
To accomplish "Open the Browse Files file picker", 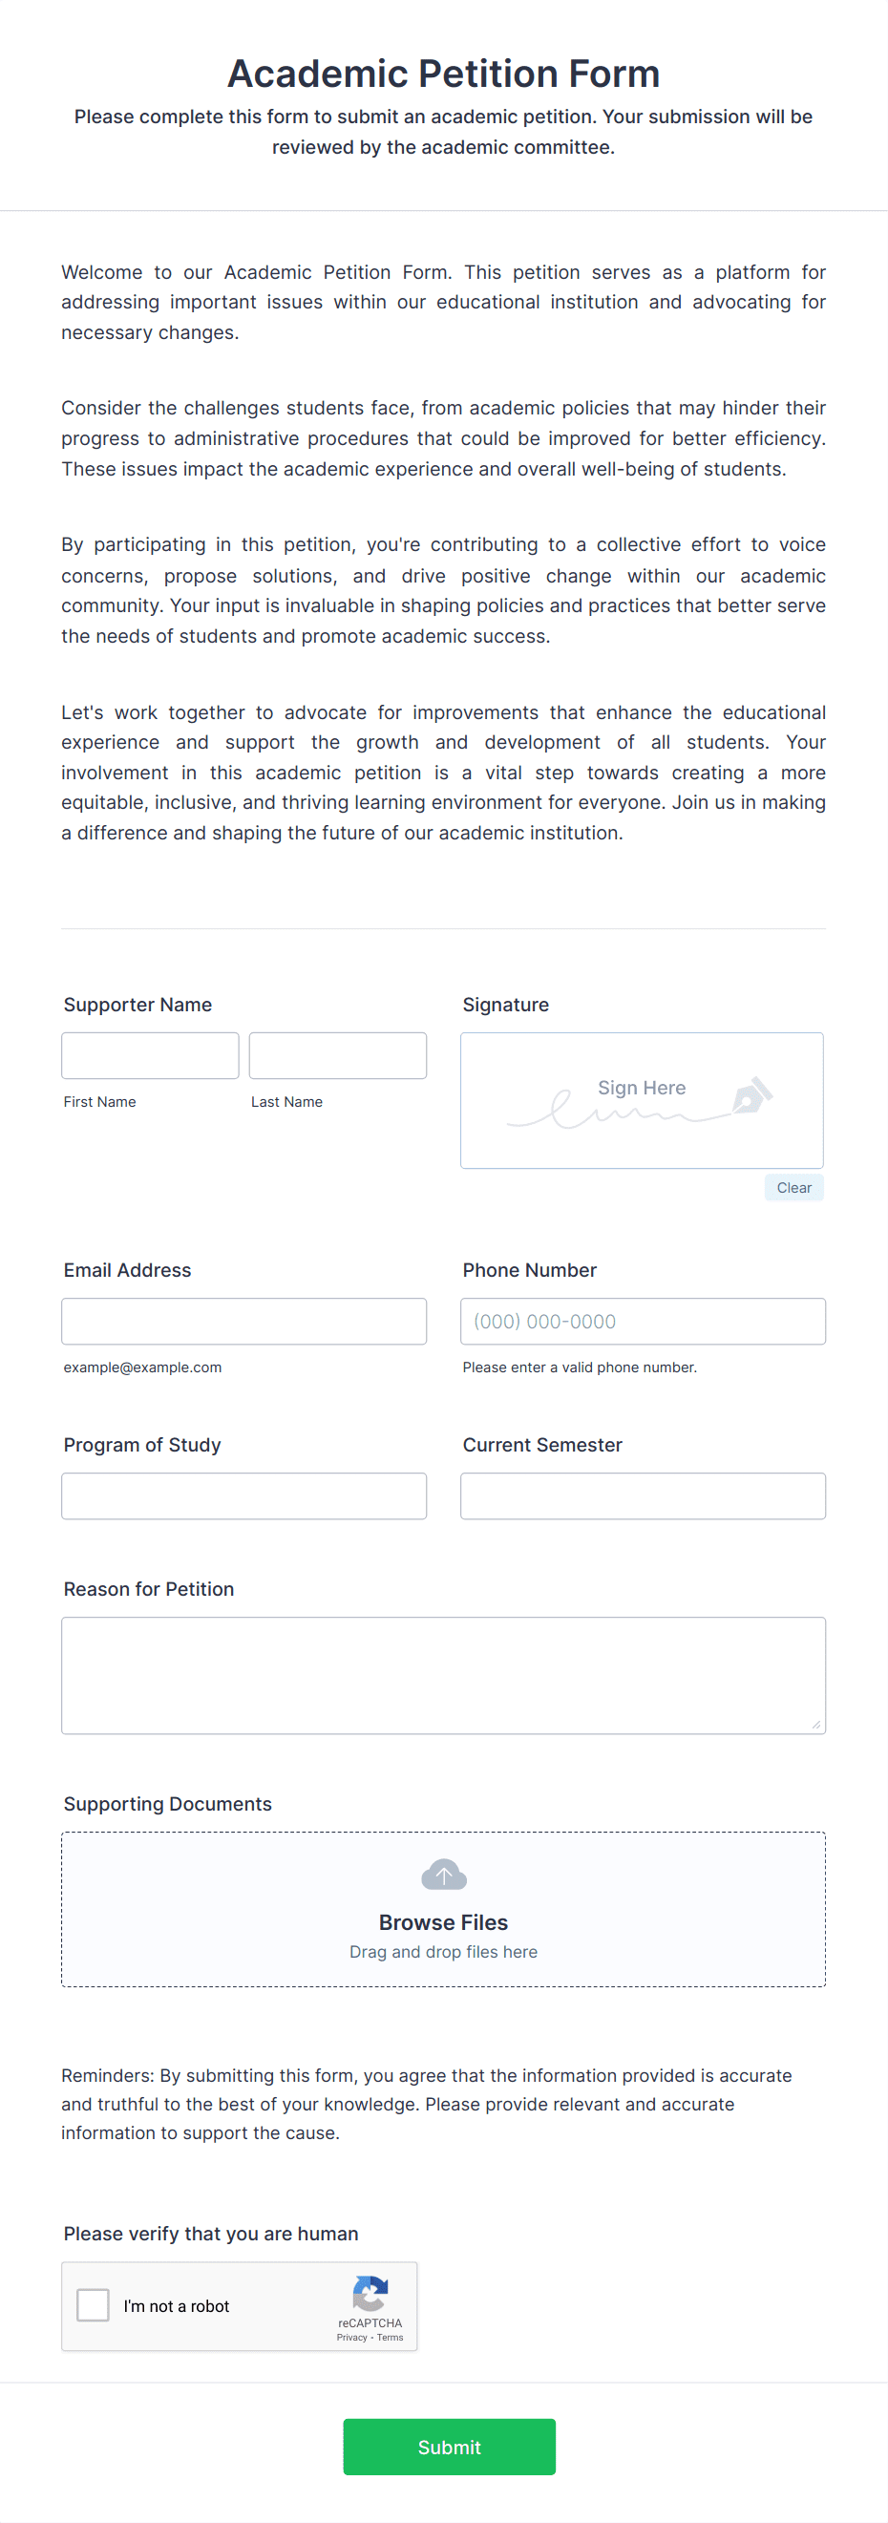I will point(443,1921).
